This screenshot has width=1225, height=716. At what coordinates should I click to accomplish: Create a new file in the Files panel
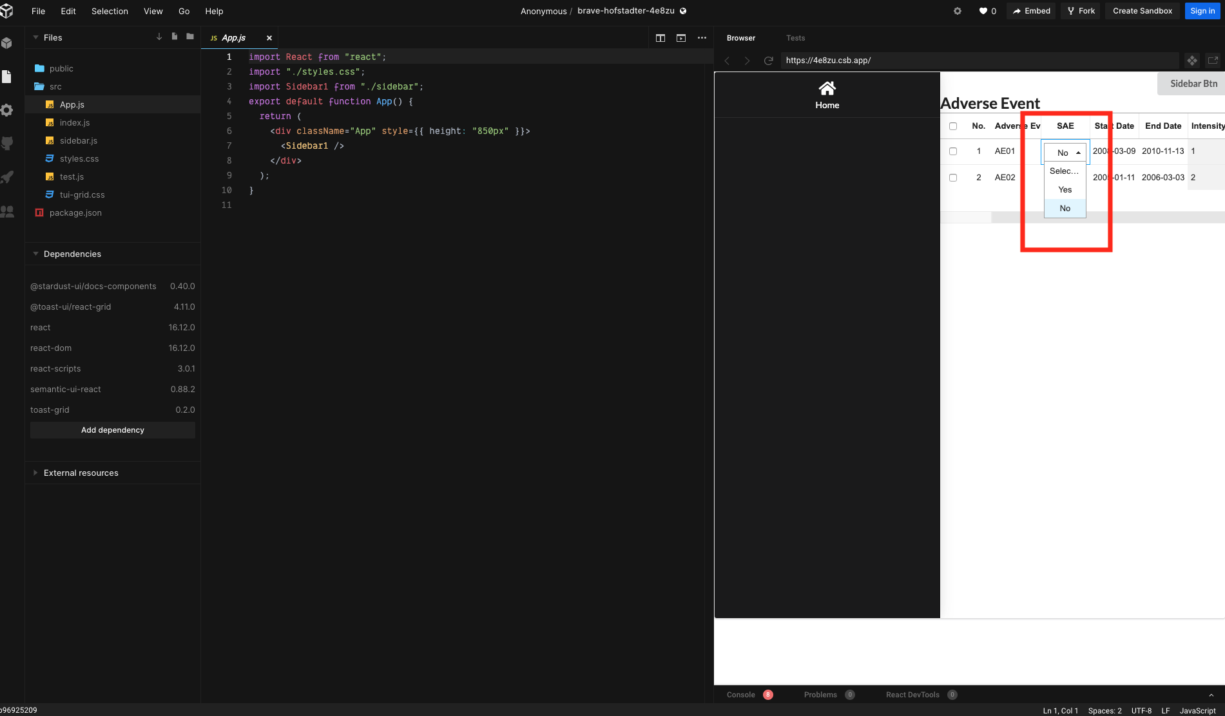coord(174,36)
